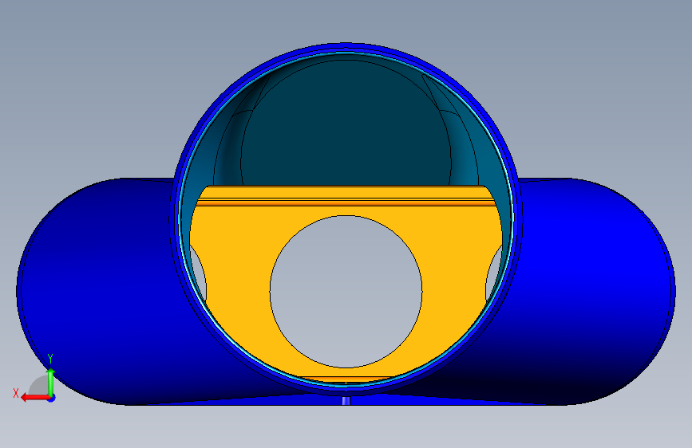
Task: Click the red X axis arrow of the triad
Action: click(36, 398)
